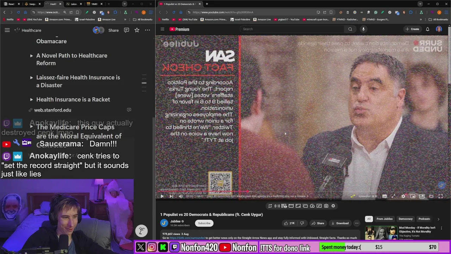This screenshot has height=254, width=451.
Task: Expand 'The Medicare Price Caps' toggle
Action: pos(31,126)
